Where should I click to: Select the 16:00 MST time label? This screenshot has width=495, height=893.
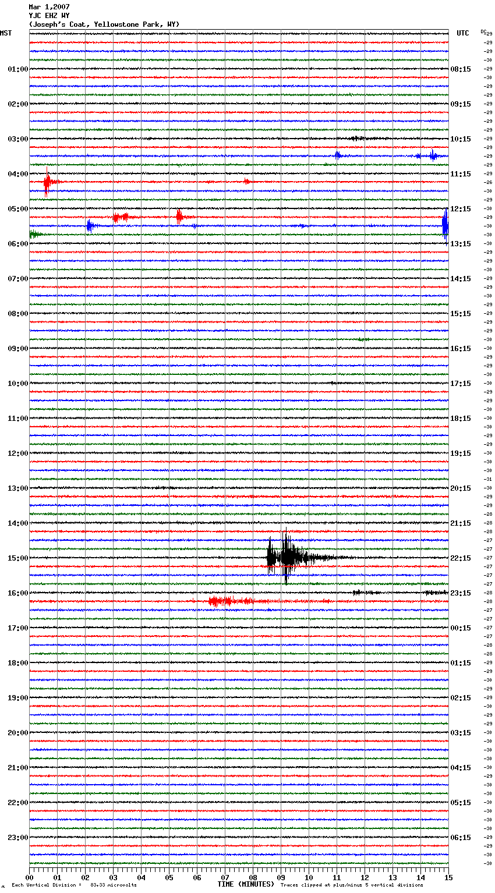point(17,593)
